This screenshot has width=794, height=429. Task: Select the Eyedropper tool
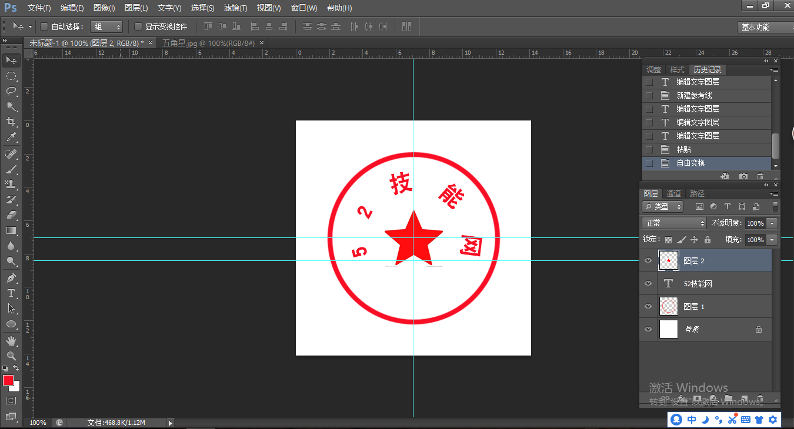(11, 138)
